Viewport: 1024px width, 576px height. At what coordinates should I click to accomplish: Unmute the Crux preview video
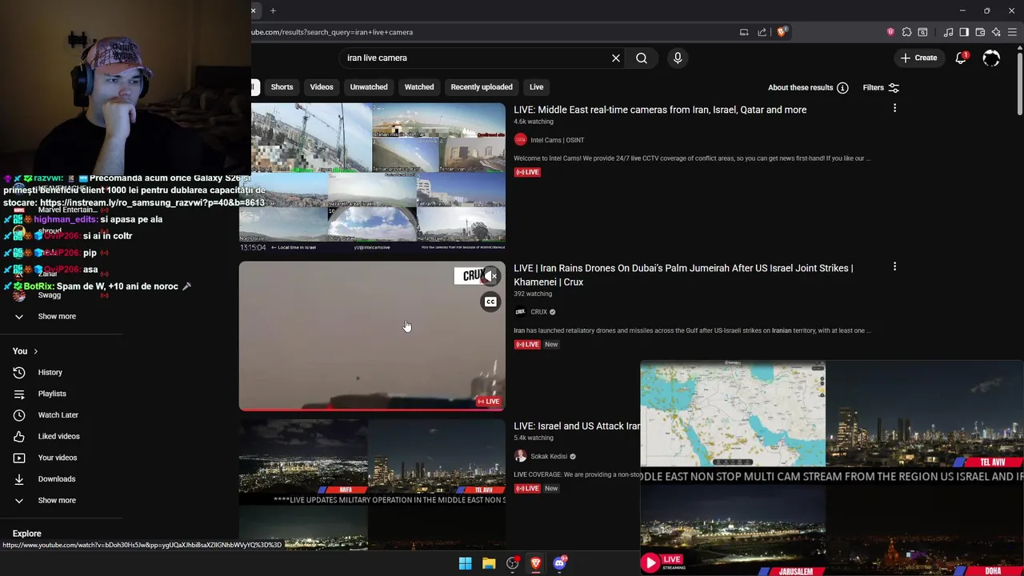[490, 276]
